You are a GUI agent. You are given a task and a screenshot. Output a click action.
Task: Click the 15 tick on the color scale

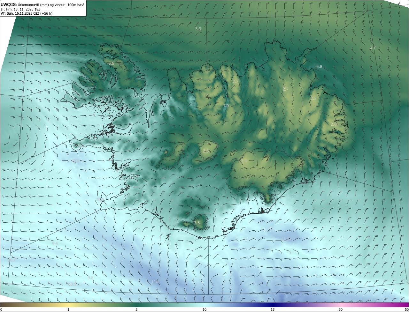273,309
